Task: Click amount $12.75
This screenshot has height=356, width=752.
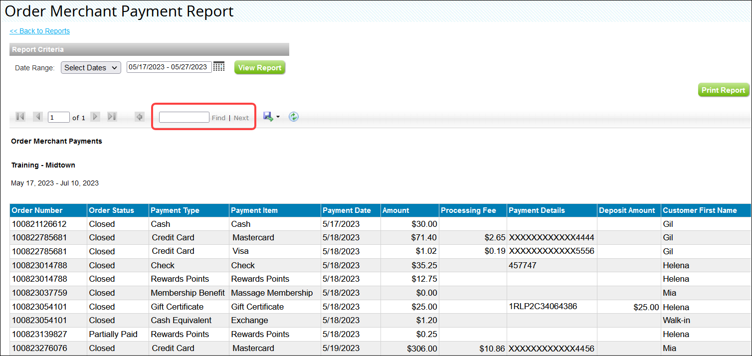Action: point(424,279)
